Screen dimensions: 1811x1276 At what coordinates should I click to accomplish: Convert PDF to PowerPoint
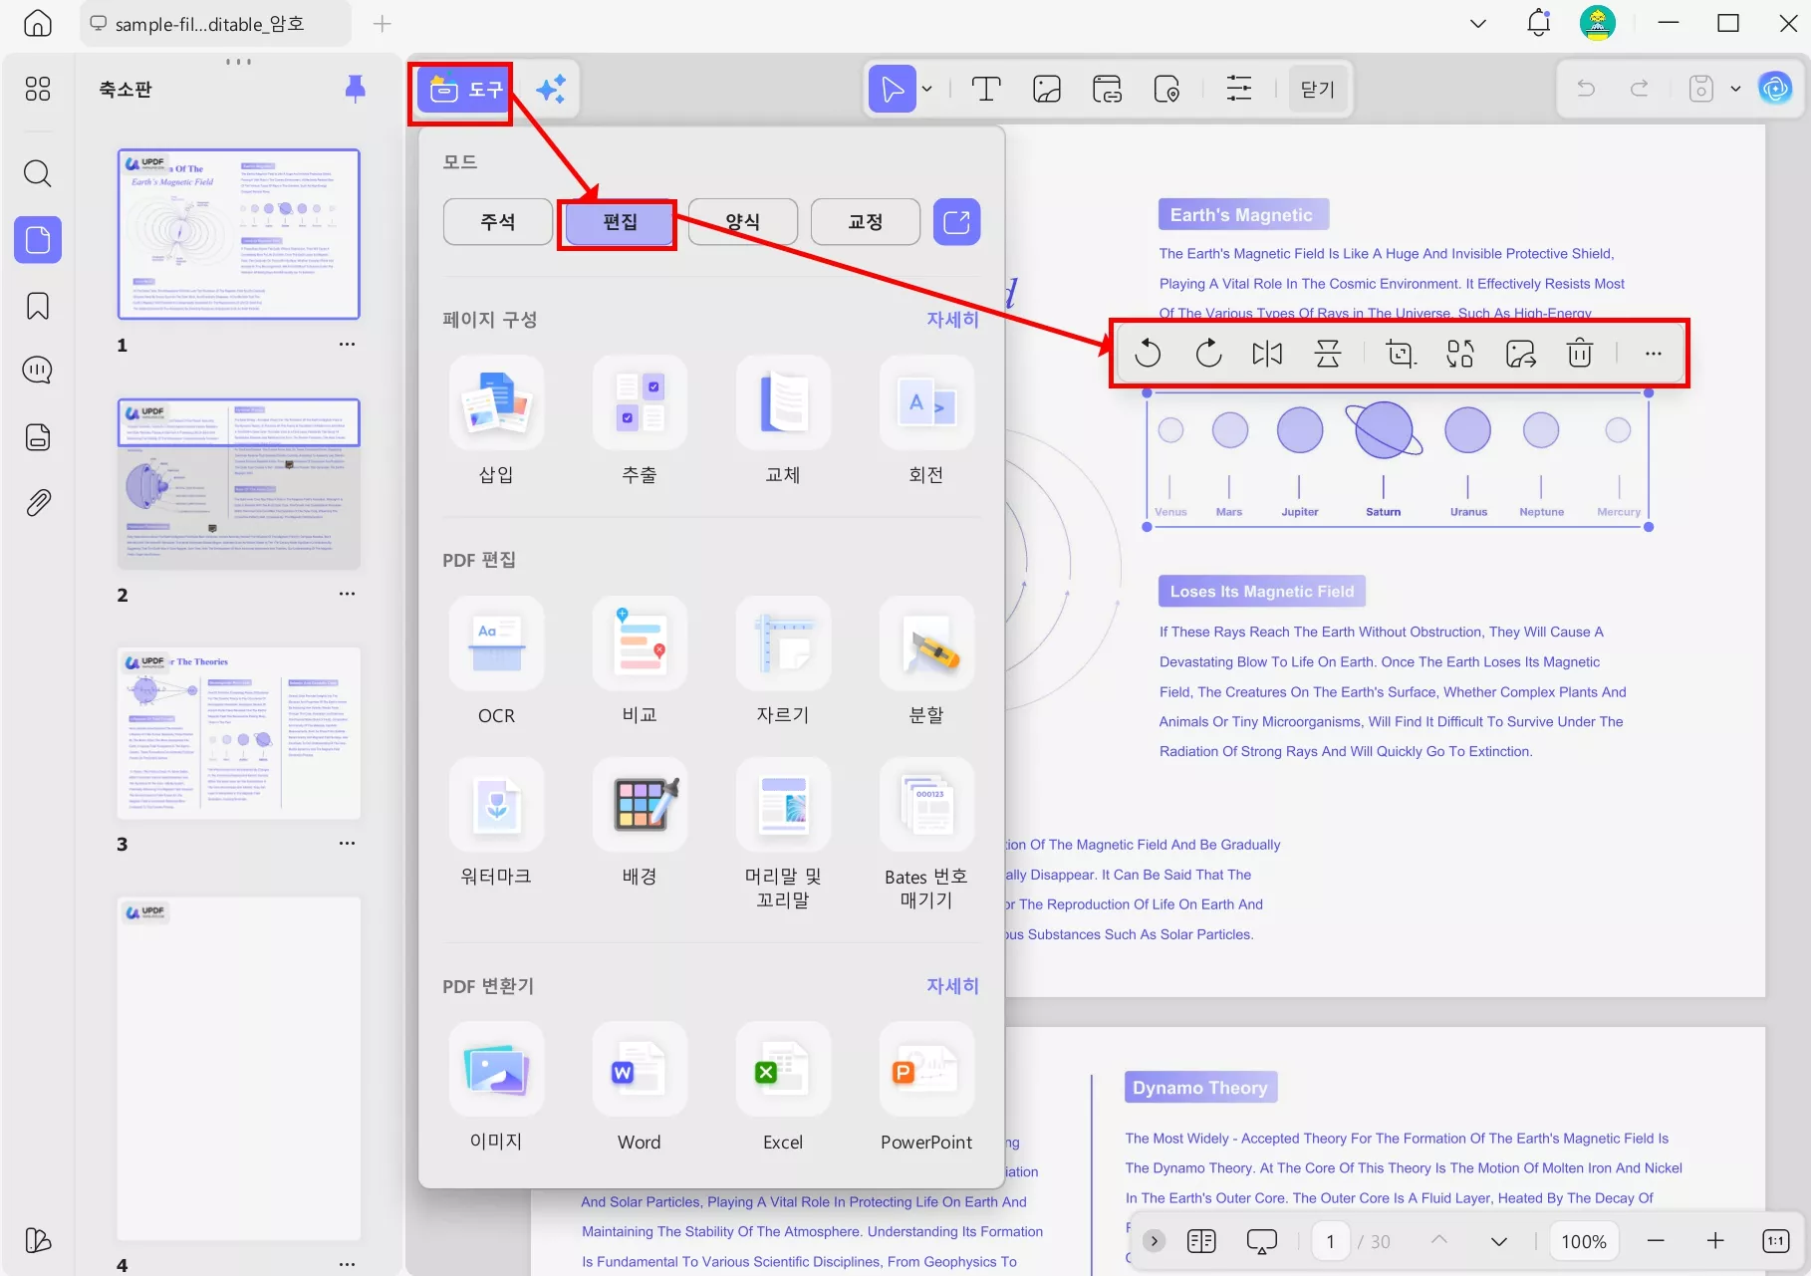926,1088
